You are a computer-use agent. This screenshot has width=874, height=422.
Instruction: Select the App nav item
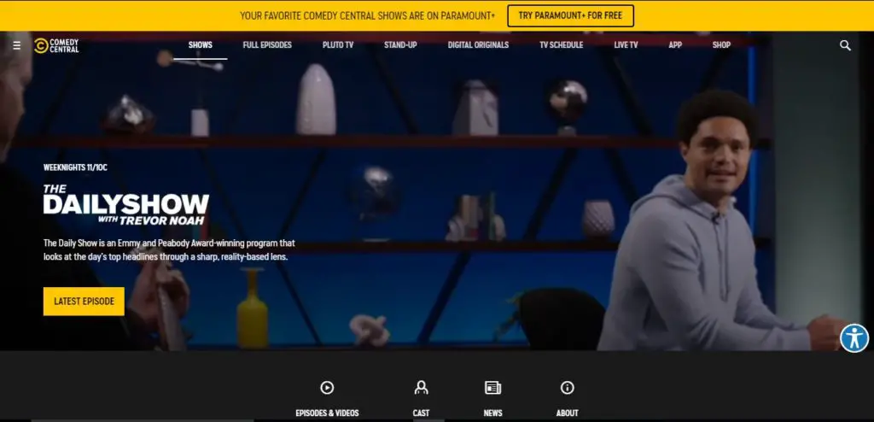675,45
